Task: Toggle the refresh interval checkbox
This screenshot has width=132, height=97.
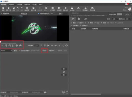Action: tap(38, 14)
